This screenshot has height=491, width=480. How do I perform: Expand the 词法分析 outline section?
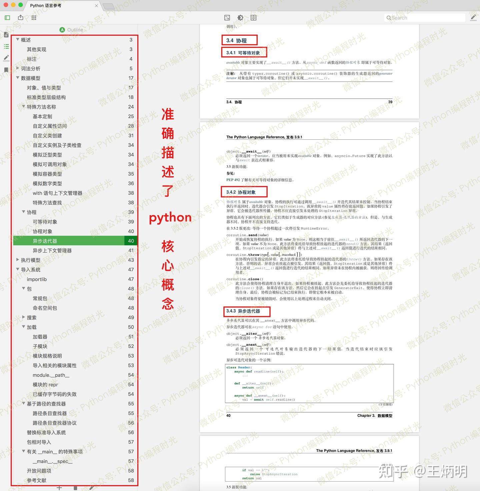click(x=18, y=68)
